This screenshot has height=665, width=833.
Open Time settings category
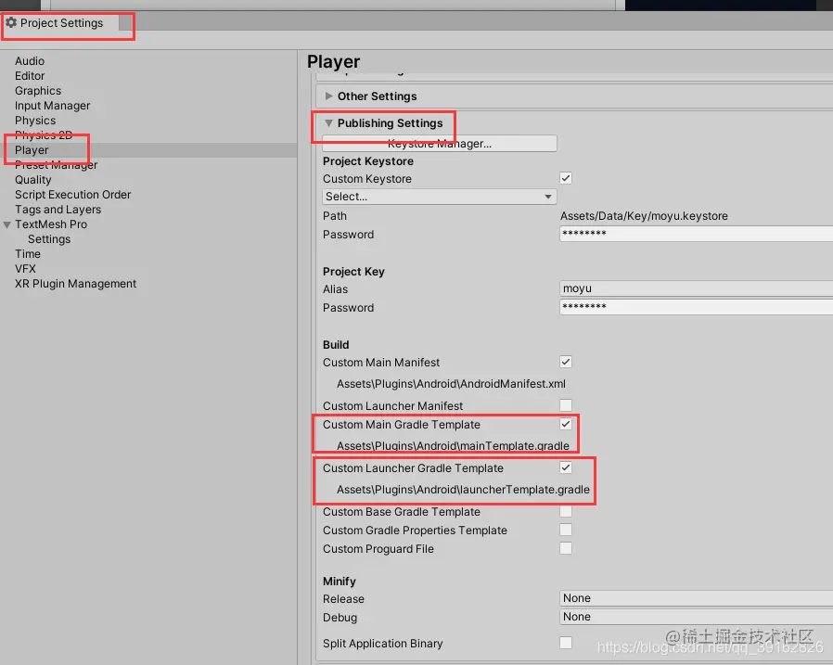pyautogui.click(x=28, y=254)
